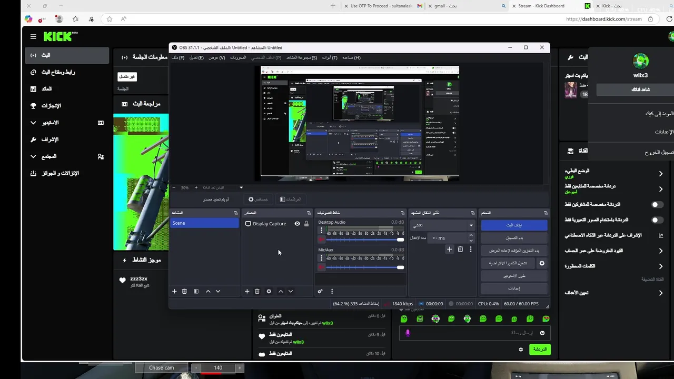
Task: Click the green chat send button
Action: coord(540,350)
